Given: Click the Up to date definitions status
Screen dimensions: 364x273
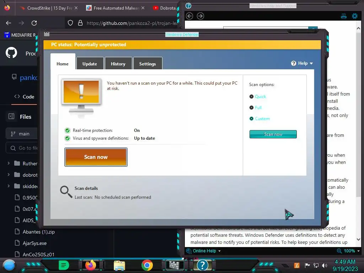Looking at the screenshot, I should 144,138.
